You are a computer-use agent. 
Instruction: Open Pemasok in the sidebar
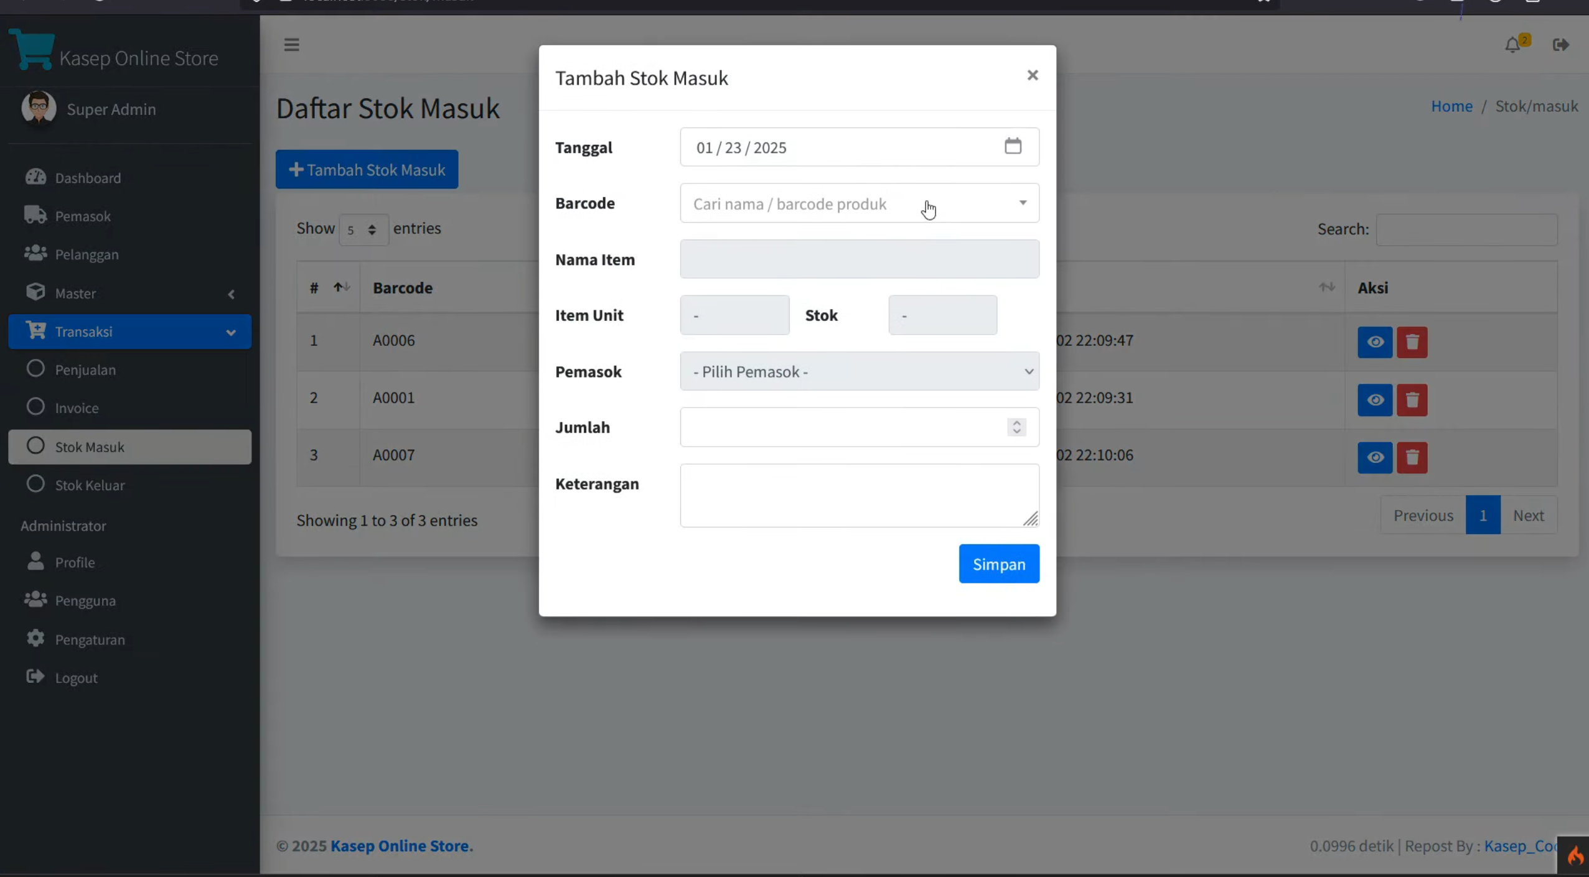coord(129,216)
